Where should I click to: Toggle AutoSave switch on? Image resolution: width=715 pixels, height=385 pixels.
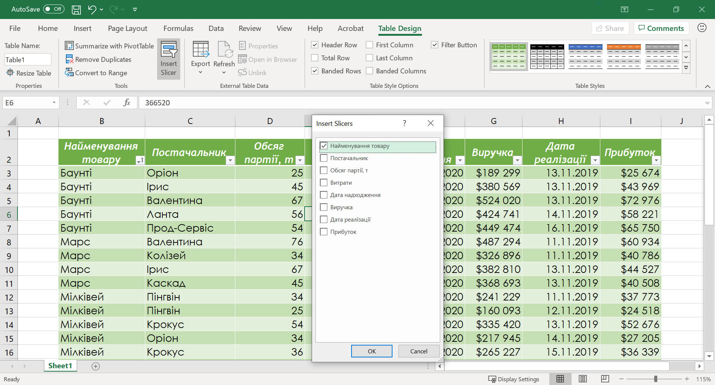coord(54,9)
